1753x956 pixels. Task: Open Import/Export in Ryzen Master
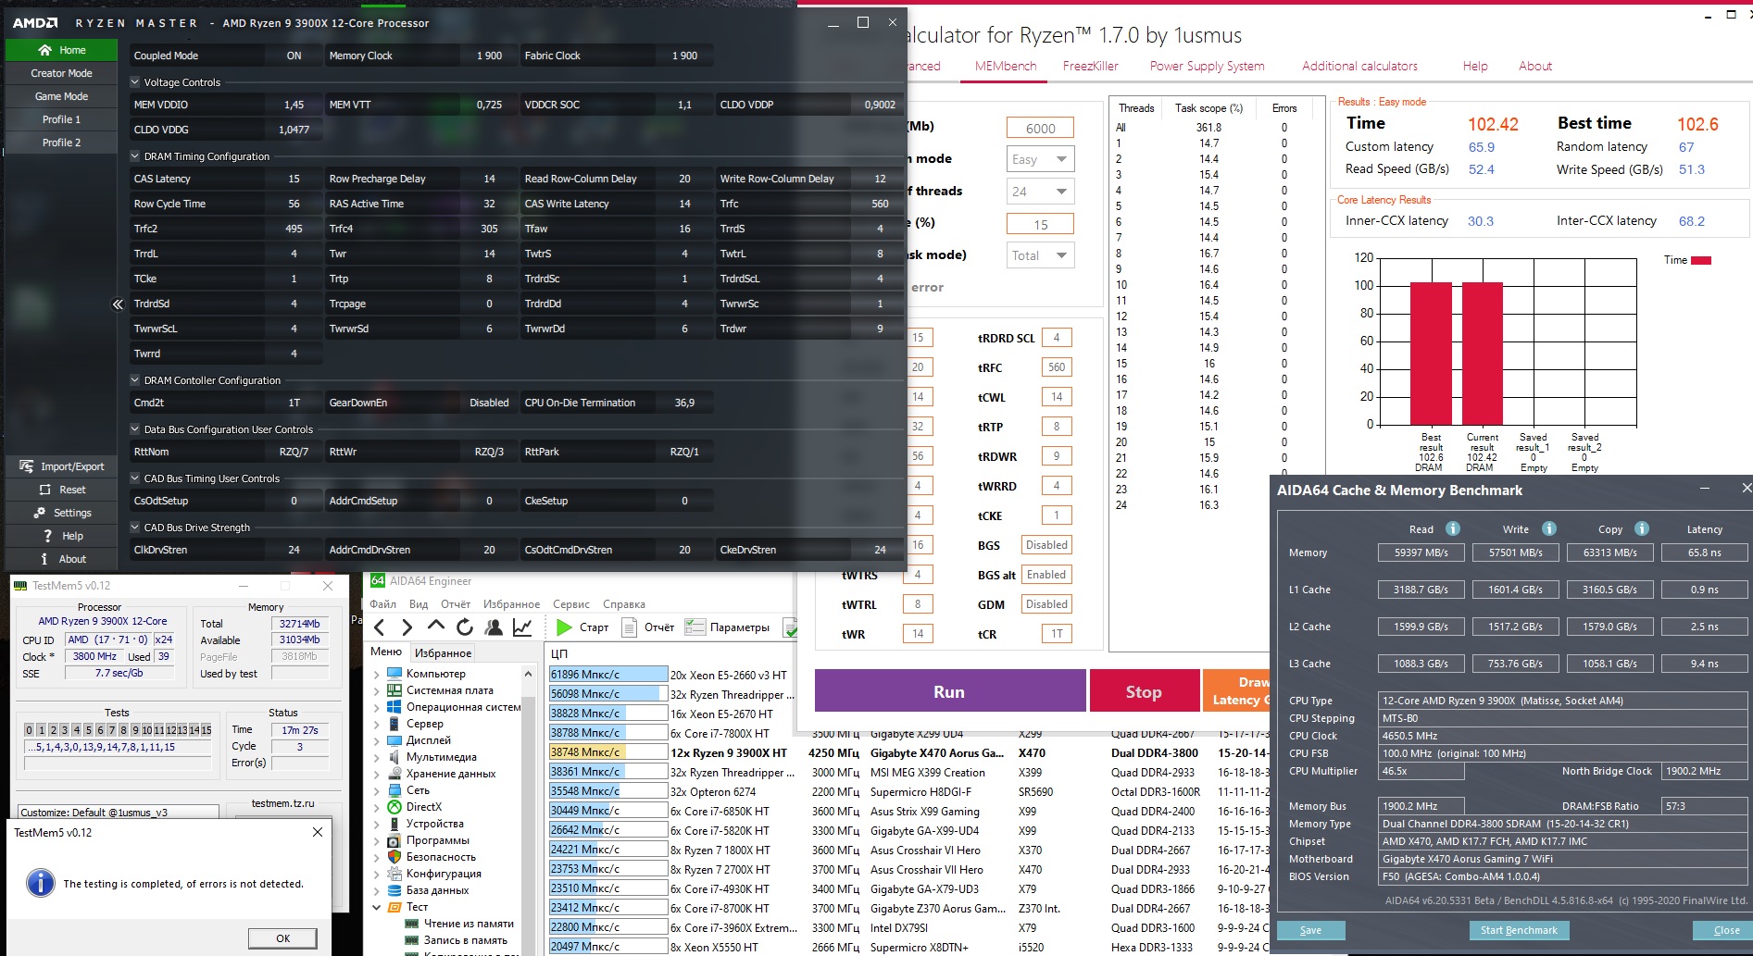pos(62,466)
